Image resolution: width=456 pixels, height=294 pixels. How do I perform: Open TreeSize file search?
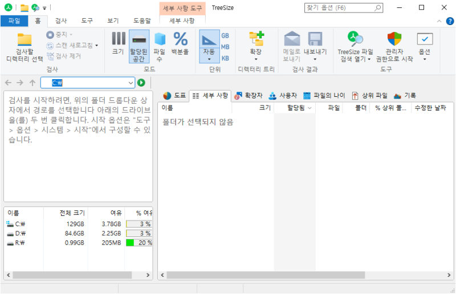355,47
